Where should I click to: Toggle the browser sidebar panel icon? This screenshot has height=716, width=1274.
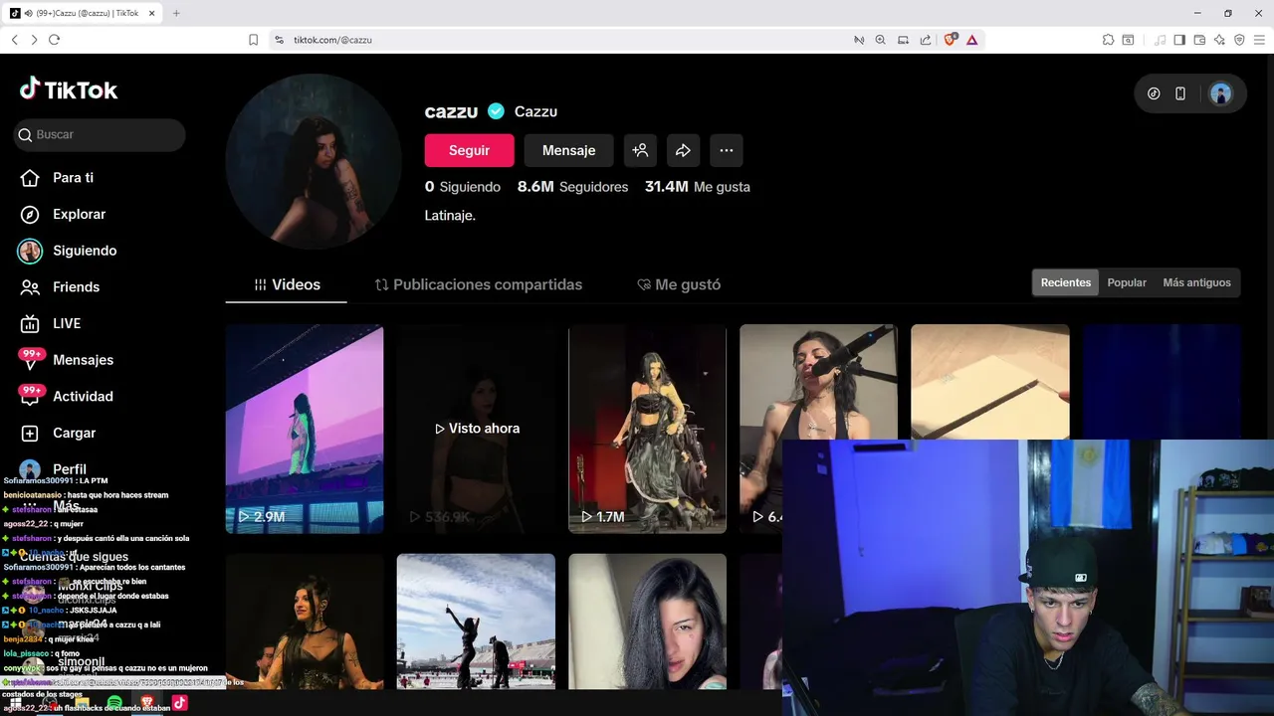(1179, 40)
